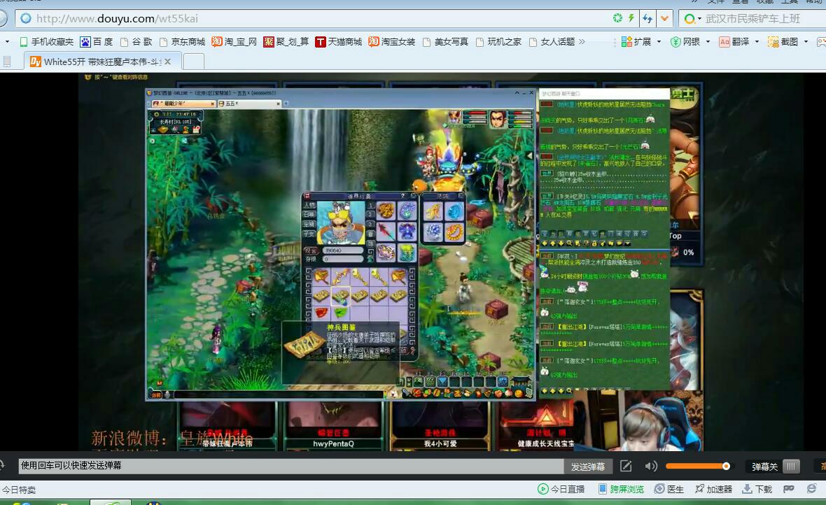Mute the stream volume speaker icon
The width and height of the screenshot is (826, 505).
point(651,466)
